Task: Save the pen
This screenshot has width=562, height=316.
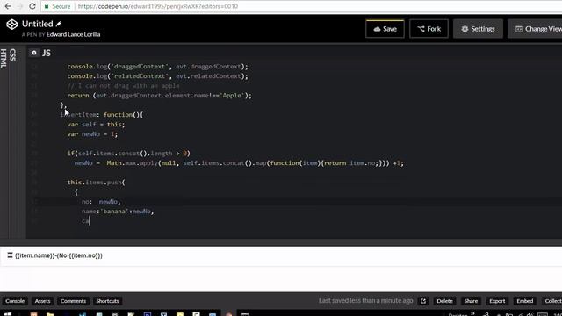Action: click(385, 29)
